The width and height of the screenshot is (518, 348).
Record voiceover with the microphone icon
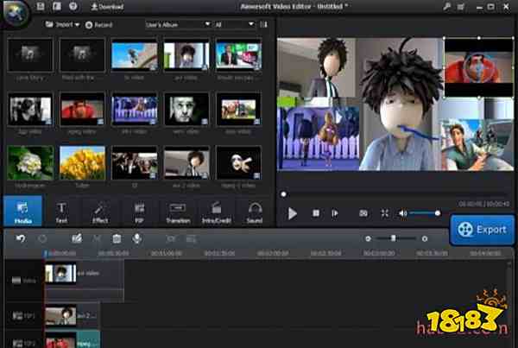click(x=136, y=238)
